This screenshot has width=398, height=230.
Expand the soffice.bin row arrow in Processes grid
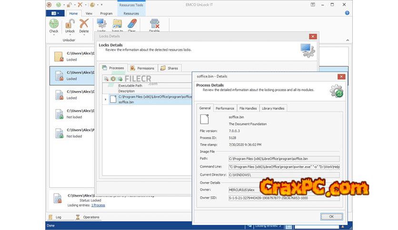105,99
